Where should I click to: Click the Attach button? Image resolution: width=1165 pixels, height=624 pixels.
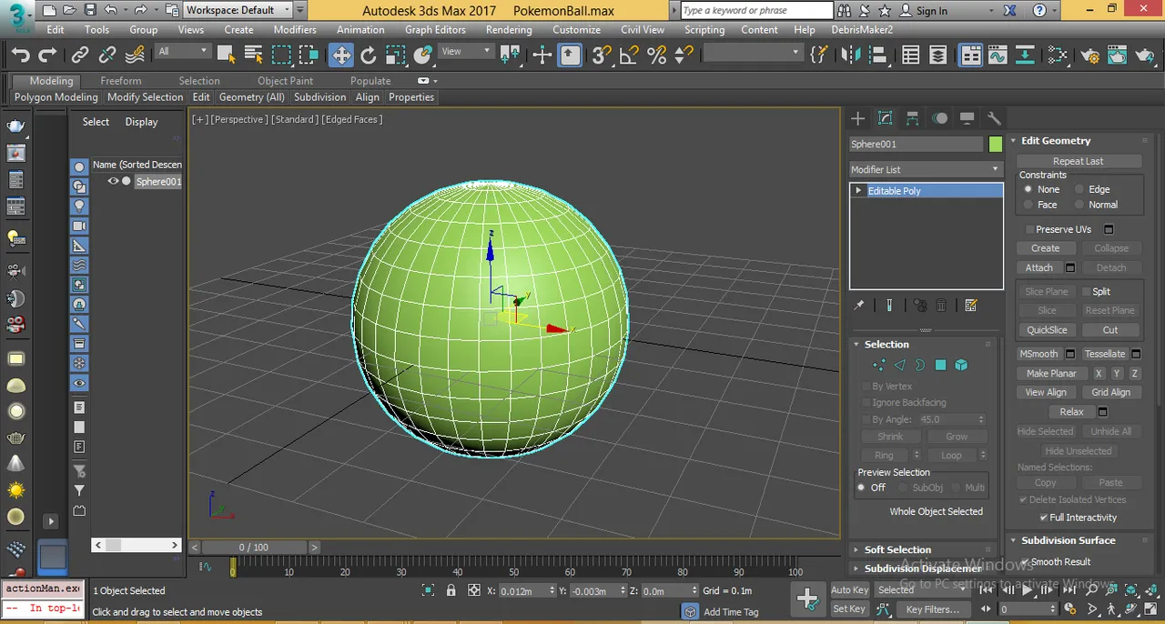click(1039, 268)
